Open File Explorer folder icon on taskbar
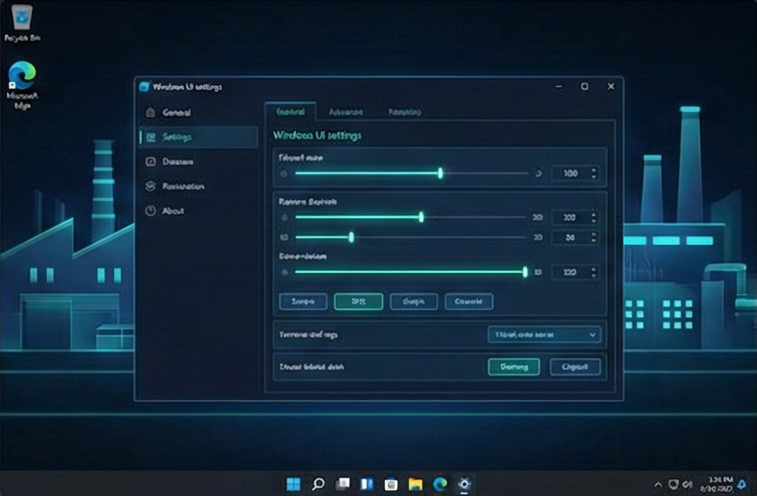 415,484
